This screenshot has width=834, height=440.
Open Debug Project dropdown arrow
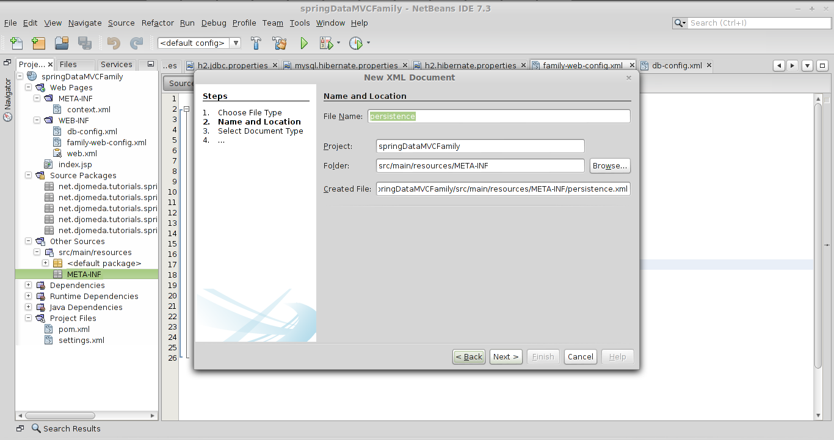338,43
